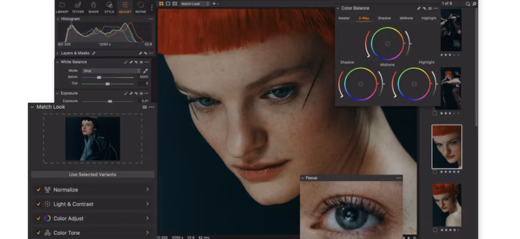Image resolution: width=520 pixels, height=239 pixels.
Task: Open vertical three-dot menu beside Refine tab
Action: tap(152, 7)
